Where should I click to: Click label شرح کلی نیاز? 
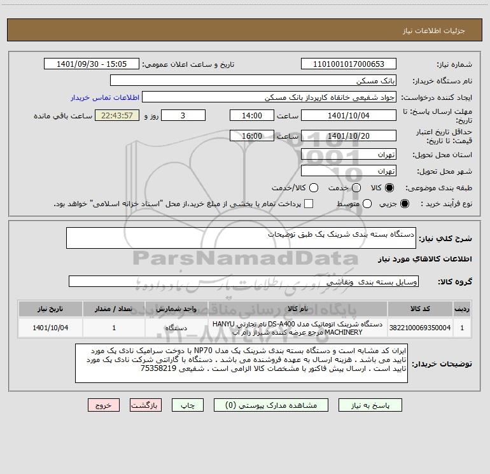(445, 239)
